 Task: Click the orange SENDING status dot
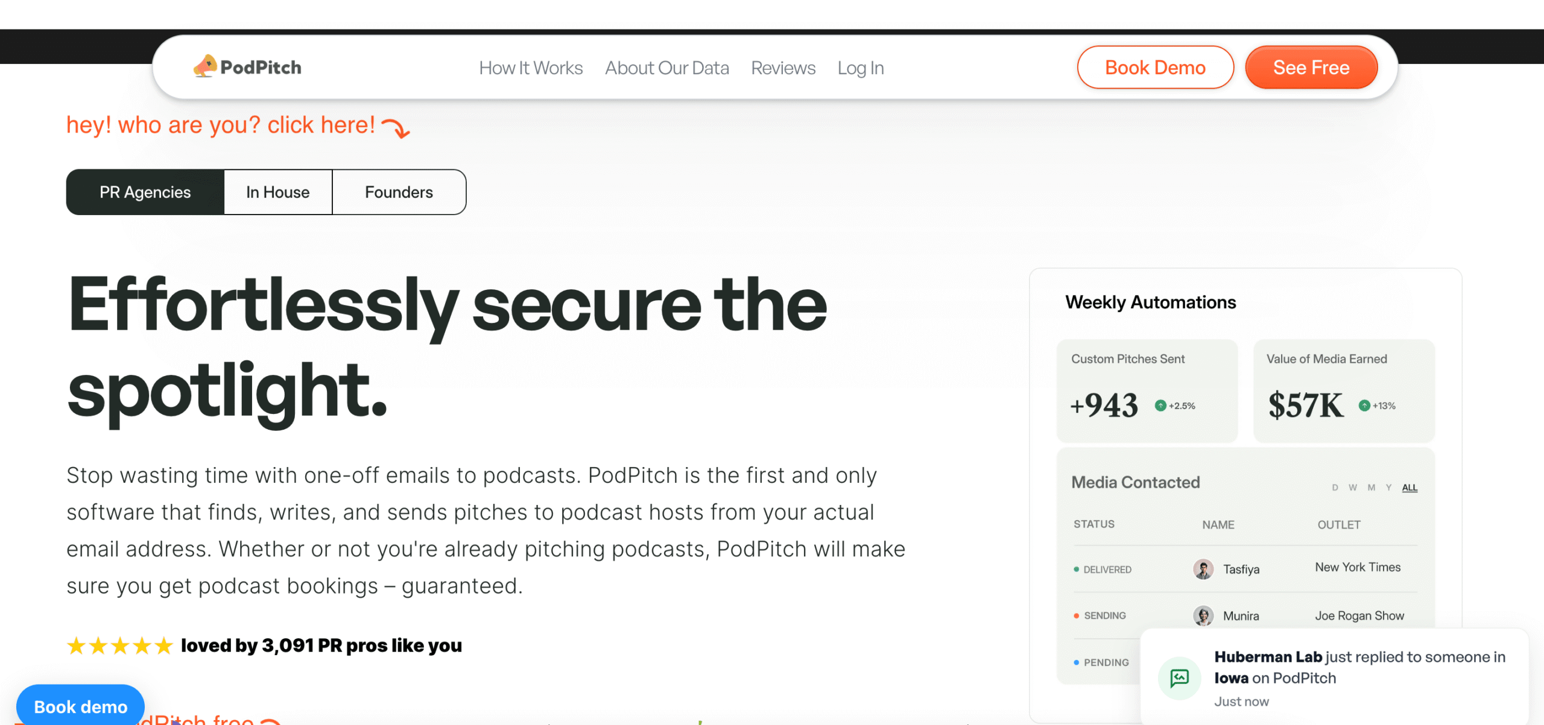click(x=1077, y=615)
